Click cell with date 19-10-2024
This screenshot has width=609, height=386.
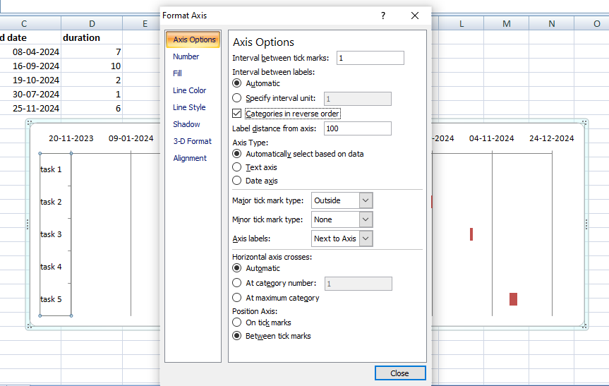[x=30, y=80]
